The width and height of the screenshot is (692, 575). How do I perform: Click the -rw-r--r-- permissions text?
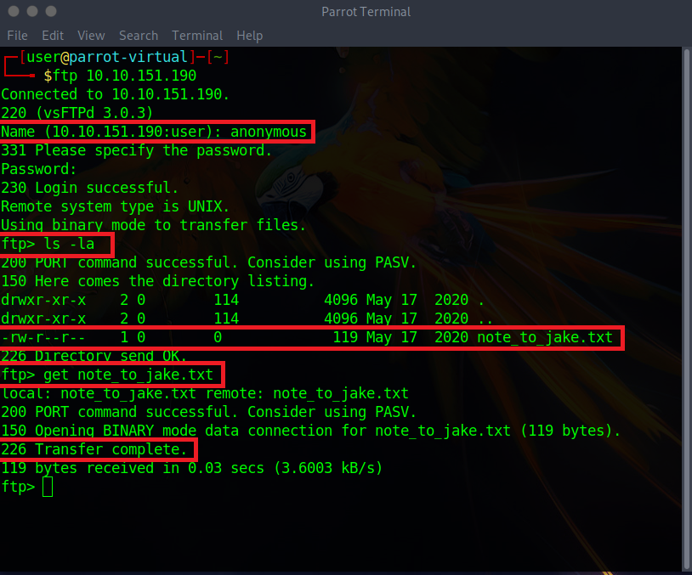[x=43, y=337]
